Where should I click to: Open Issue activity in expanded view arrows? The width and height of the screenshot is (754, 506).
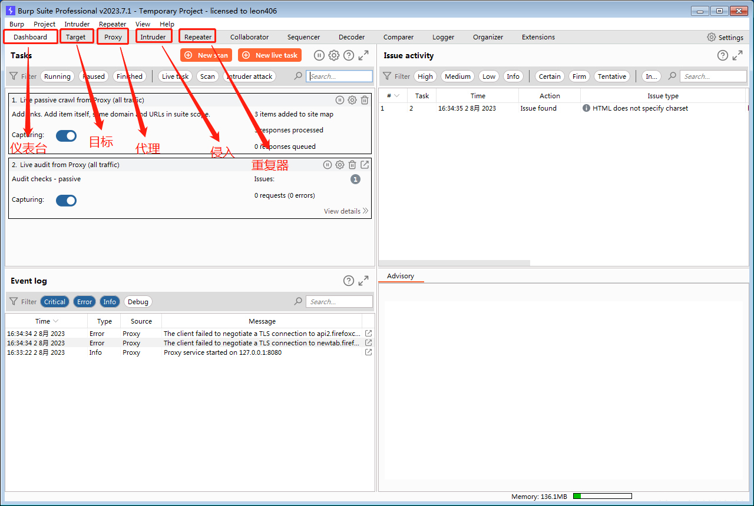tap(738, 55)
